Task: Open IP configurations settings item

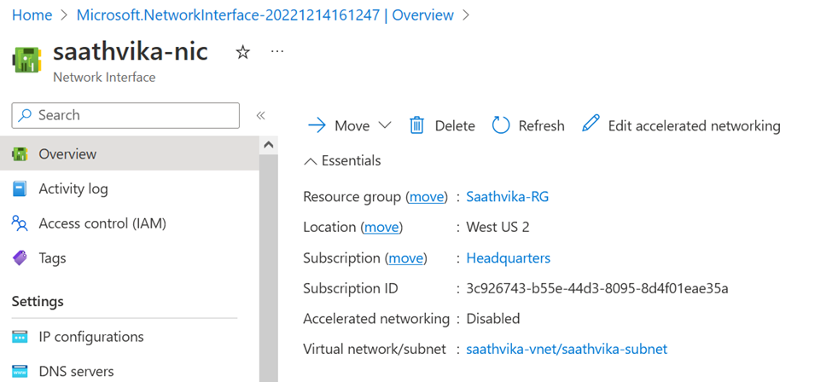Action: click(x=130, y=337)
